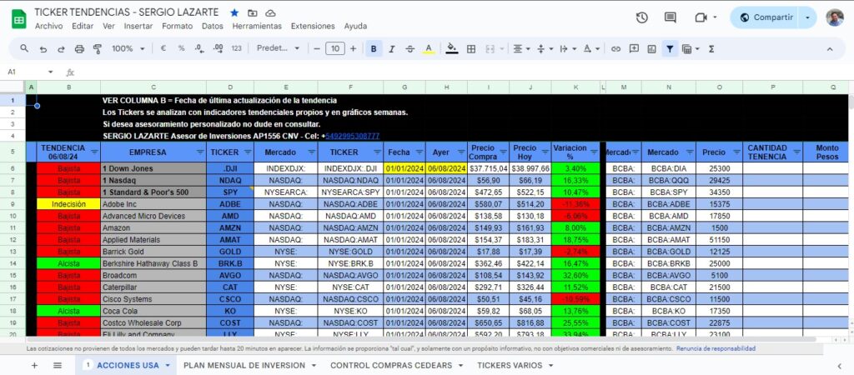This screenshot has height=375, width=854.
Task: Star this spreadsheet document
Action: click(234, 13)
